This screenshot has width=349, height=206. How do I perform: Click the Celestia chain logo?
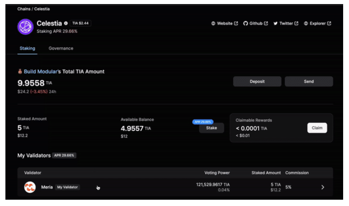click(x=25, y=27)
